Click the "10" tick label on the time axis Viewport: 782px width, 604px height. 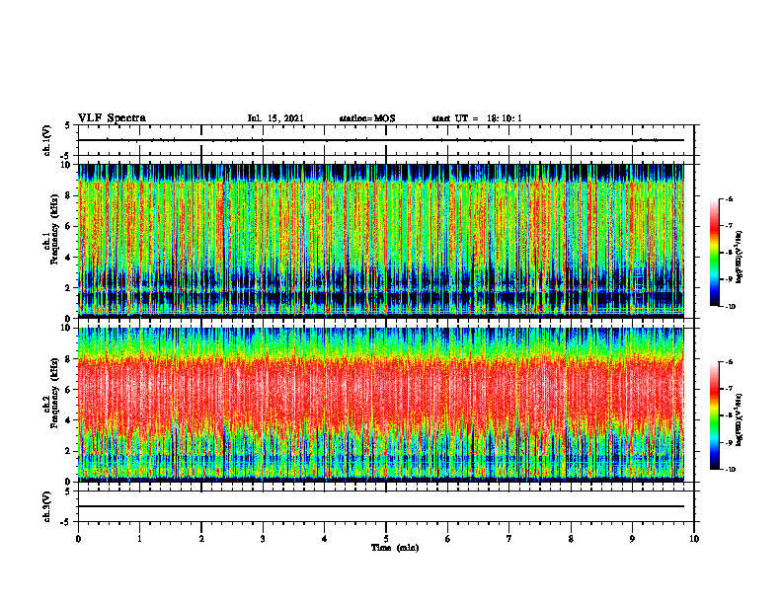pos(694,539)
